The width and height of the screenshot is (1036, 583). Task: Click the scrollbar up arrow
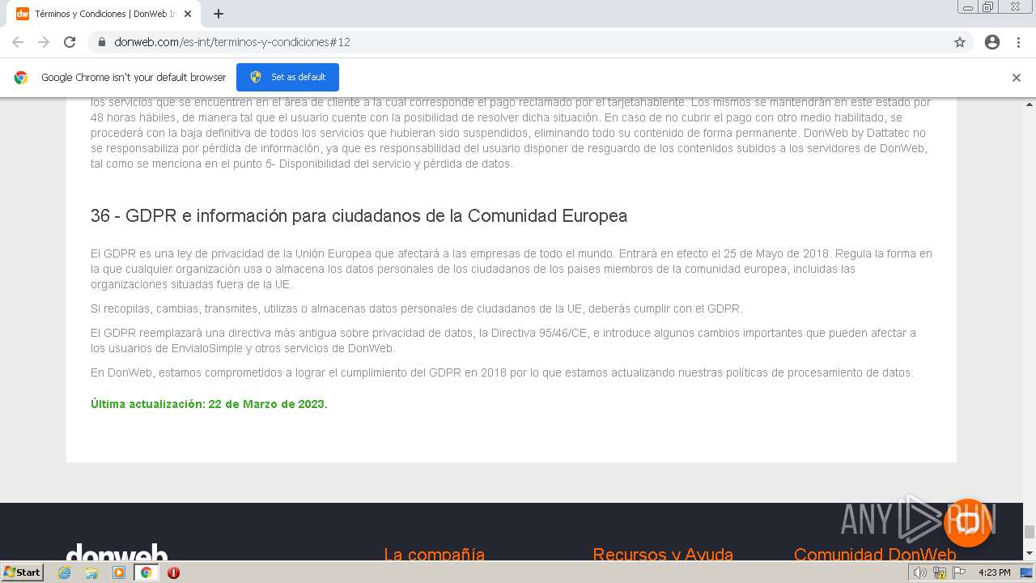point(1030,104)
